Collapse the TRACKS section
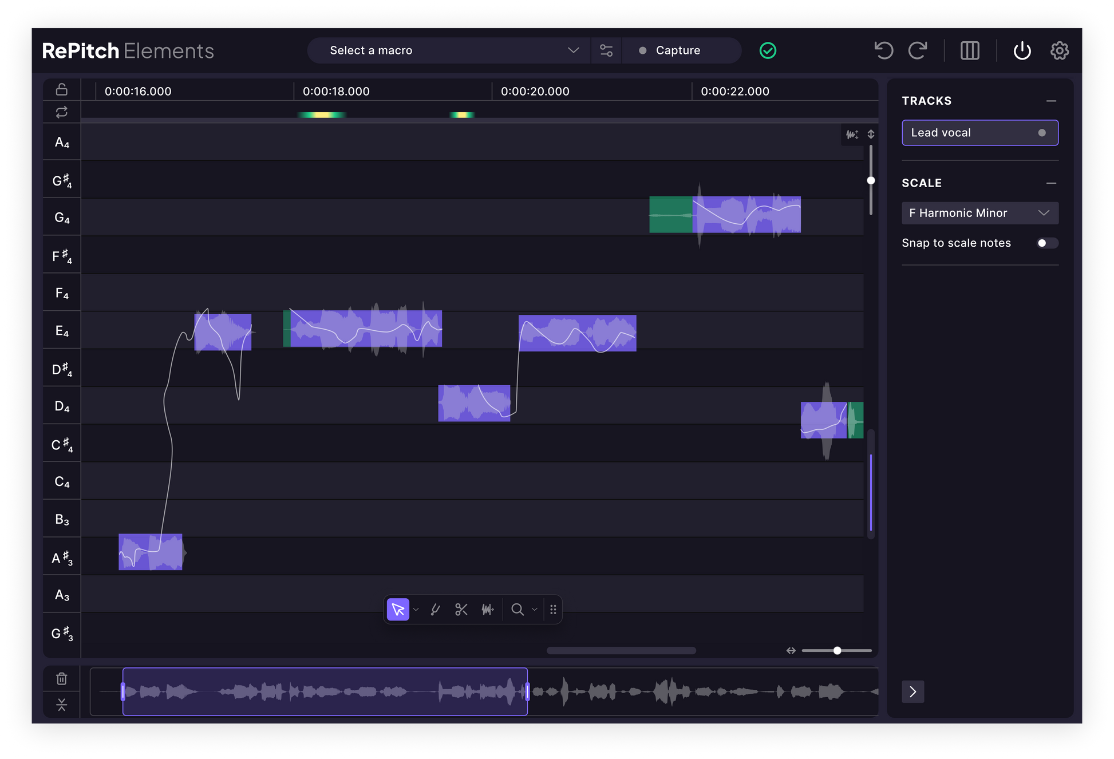 1051,101
